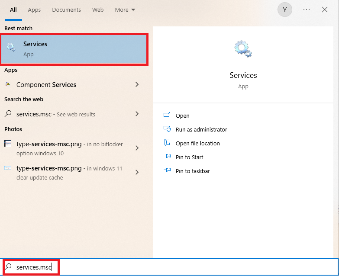Screen dimensions: 339x276
Task: Expand chevron for windows 11 photo result
Action: pyautogui.click(x=137, y=172)
